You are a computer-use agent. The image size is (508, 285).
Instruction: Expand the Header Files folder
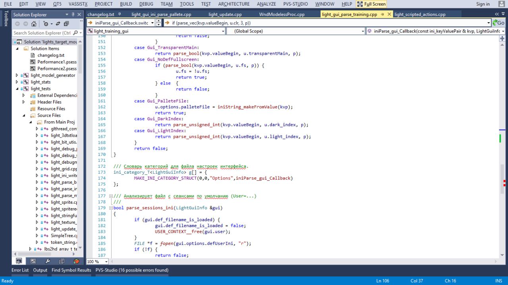pos(24,102)
